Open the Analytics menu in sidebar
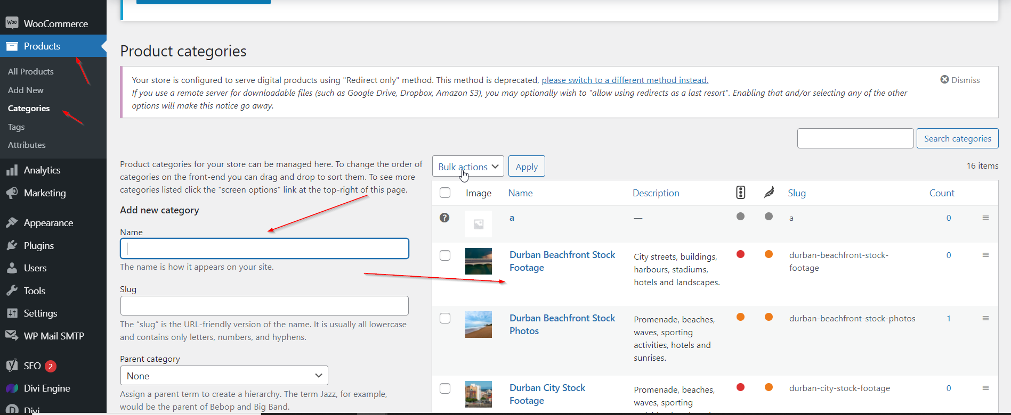1011x415 pixels. (x=42, y=170)
